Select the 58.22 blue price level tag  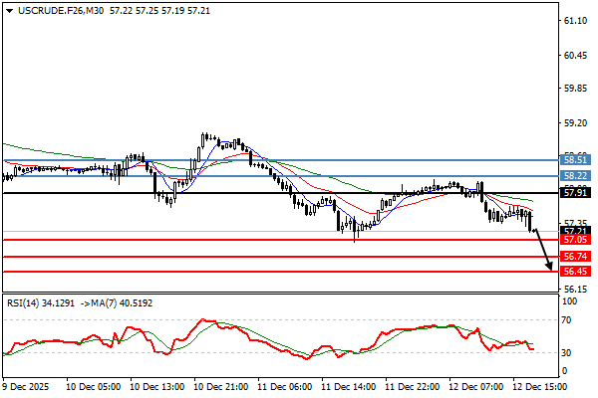click(576, 176)
